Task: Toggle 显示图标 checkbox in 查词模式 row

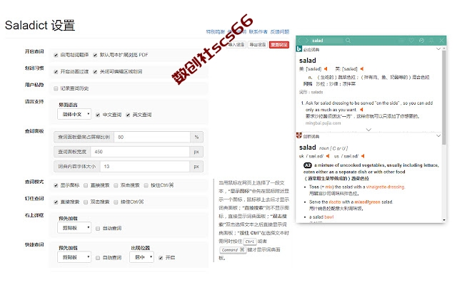Action: click(56, 185)
